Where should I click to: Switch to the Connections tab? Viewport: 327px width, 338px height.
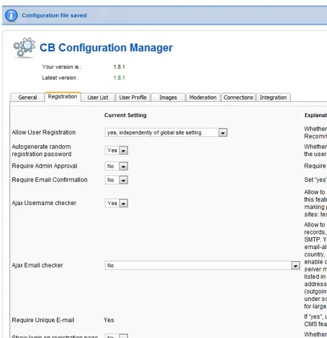pos(238,97)
